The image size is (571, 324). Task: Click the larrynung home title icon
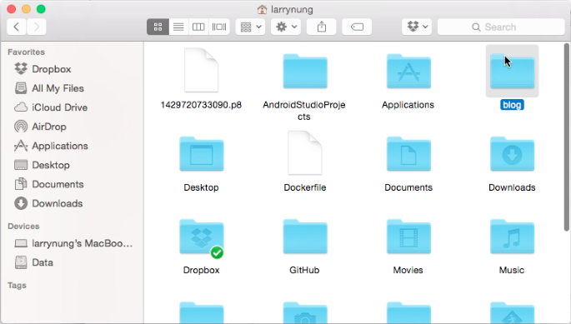coord(262,9)
